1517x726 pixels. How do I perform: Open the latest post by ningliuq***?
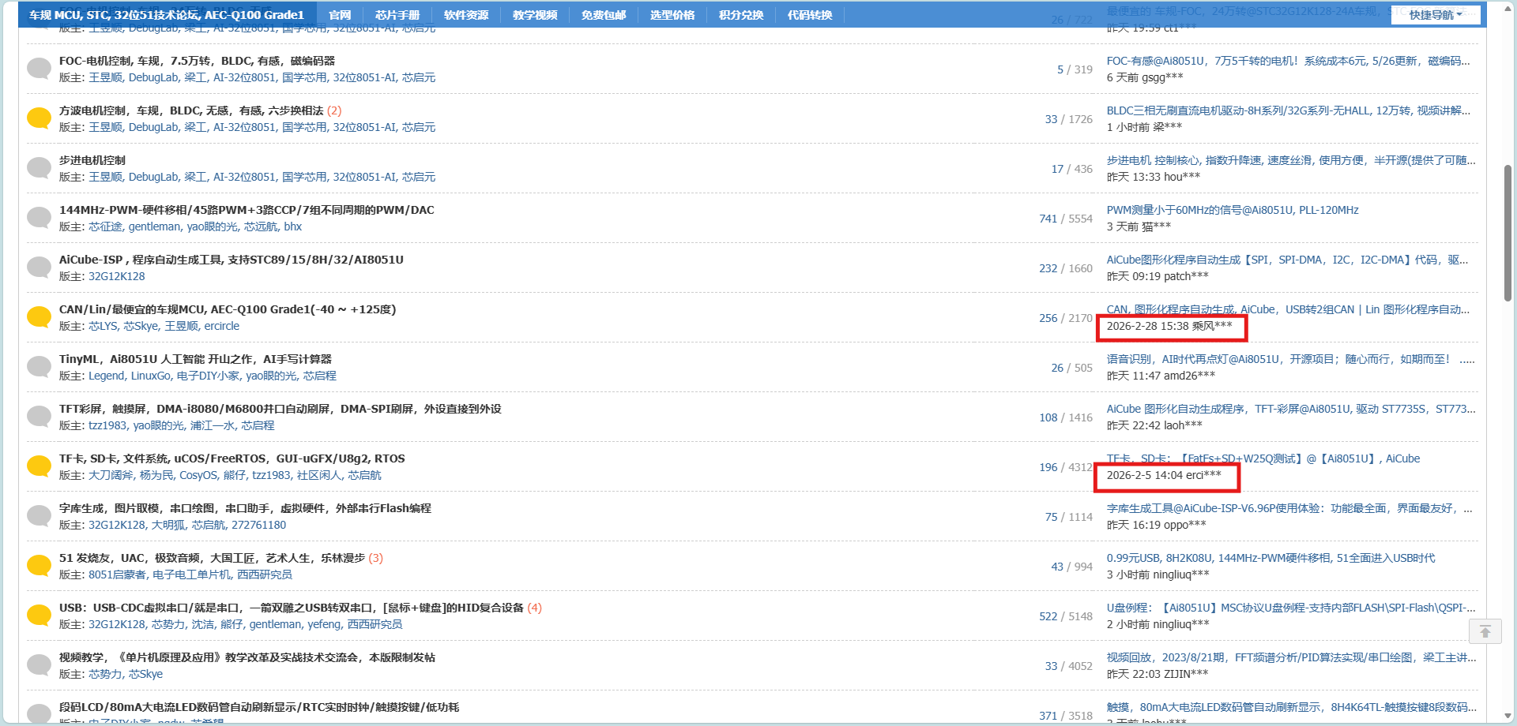click(x=1288, y=608)
